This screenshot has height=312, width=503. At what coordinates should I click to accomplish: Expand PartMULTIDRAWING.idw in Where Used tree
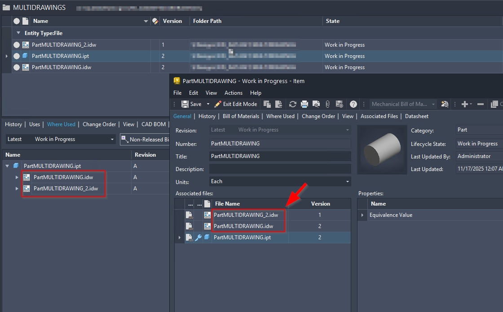pos(17,177)
